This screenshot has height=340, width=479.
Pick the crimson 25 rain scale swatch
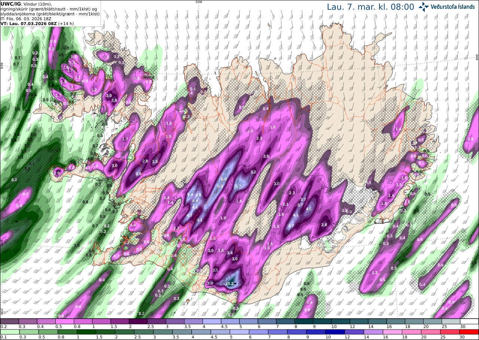pos(450,331)
